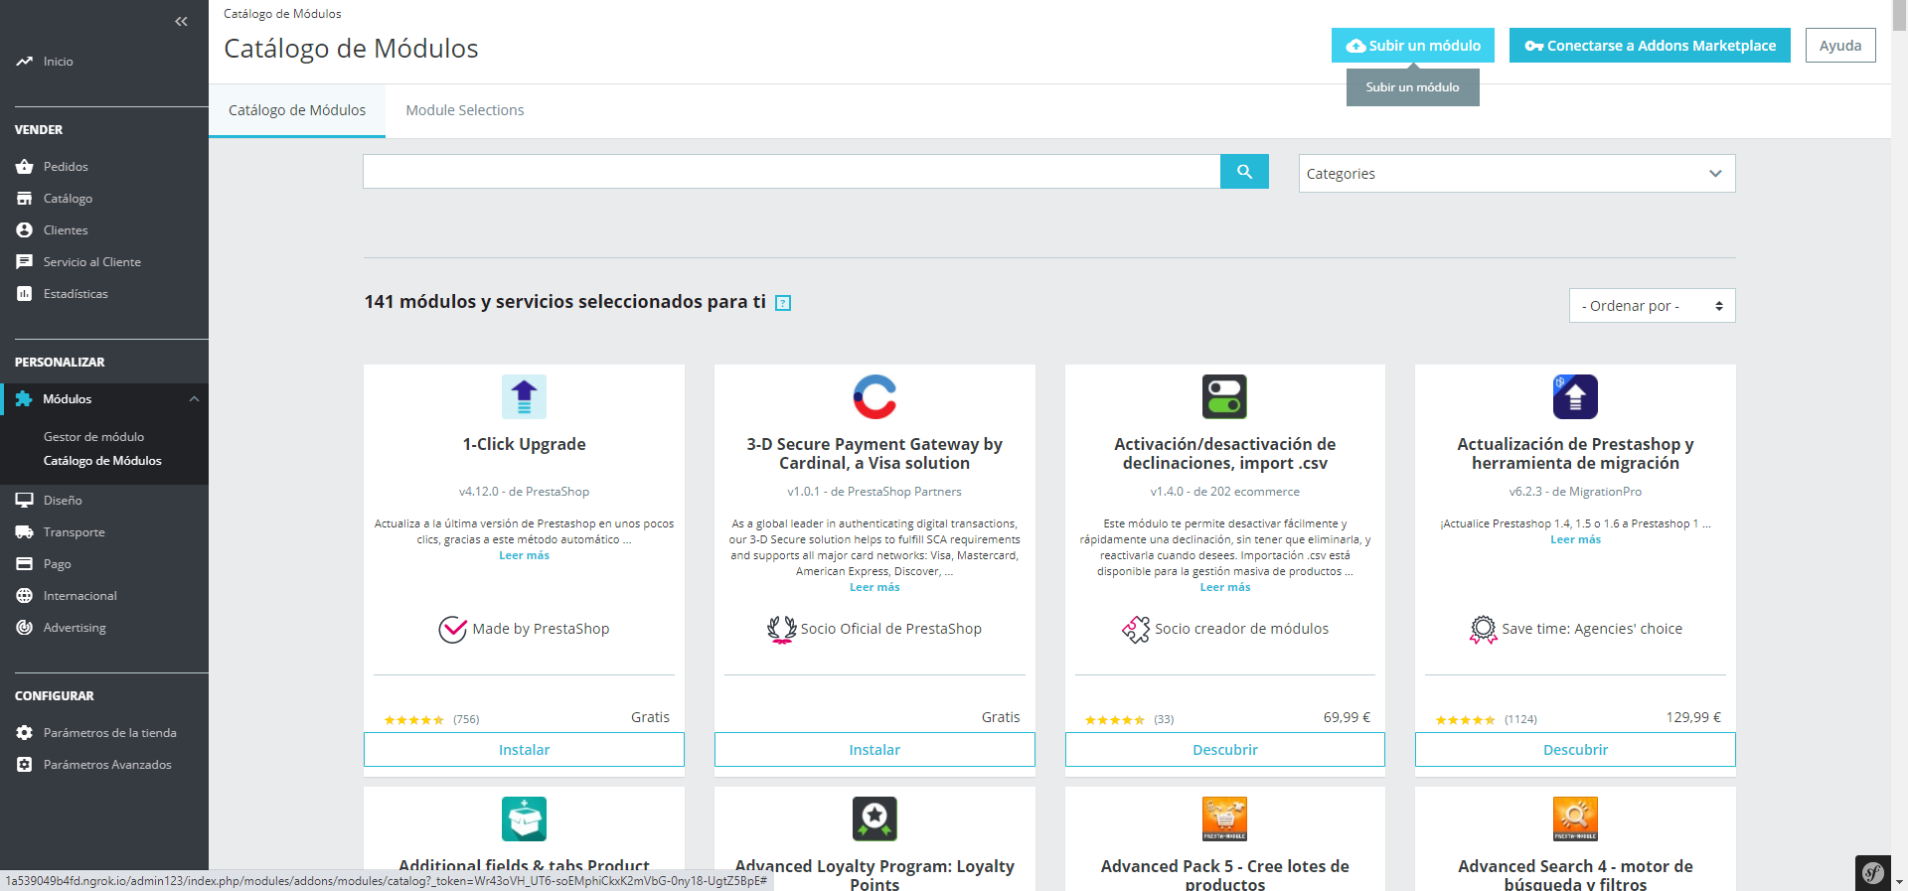Click the 69,99 € price text
The height and width of the screenshot is (891, 1908).
pyautogui.click(x=1347, y=717)
